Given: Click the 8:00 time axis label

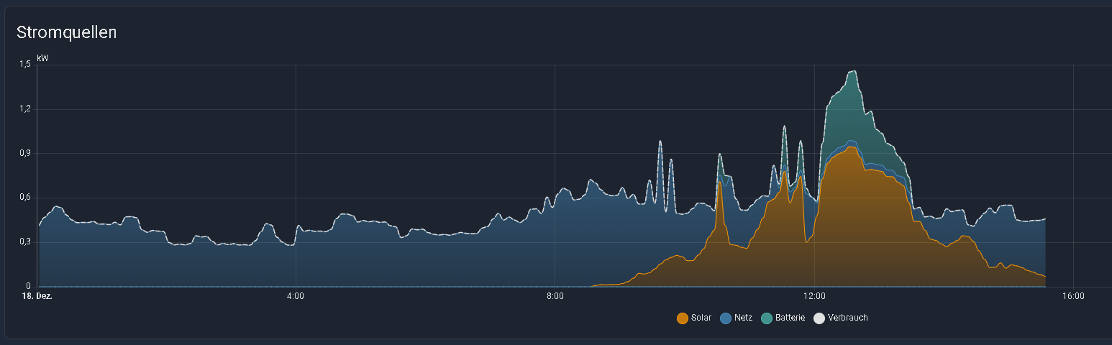Looking at the screenshot, I should coord(555,295).
